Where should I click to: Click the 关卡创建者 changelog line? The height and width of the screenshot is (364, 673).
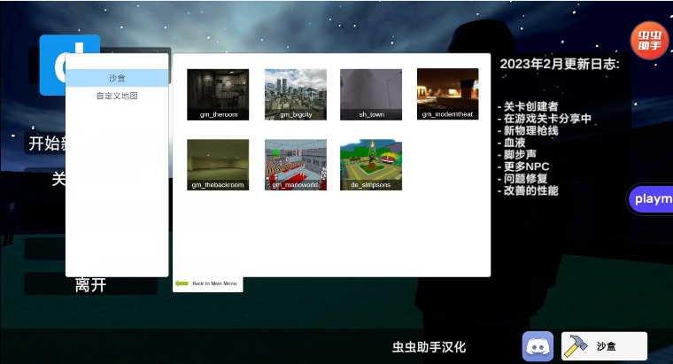click(528, 106)
